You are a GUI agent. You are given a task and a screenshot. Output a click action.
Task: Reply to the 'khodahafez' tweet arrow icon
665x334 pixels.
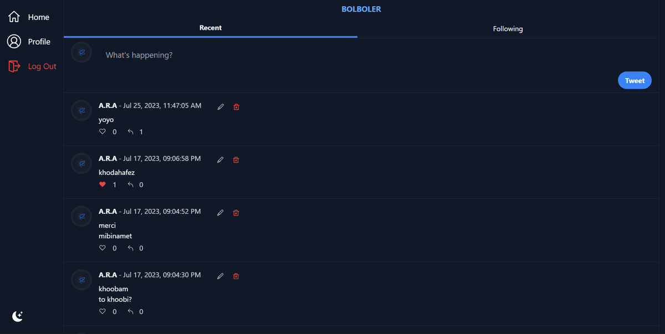131,184
